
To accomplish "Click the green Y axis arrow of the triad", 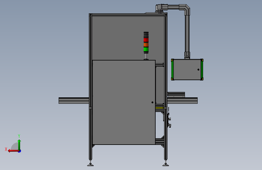I will [x=19, y=145].
